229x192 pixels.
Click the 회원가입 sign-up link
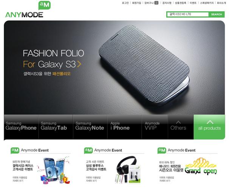(x=136, y=3)
